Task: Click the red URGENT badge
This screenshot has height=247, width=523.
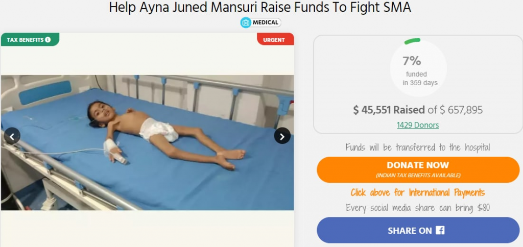Action: click(x=275, y=39)
